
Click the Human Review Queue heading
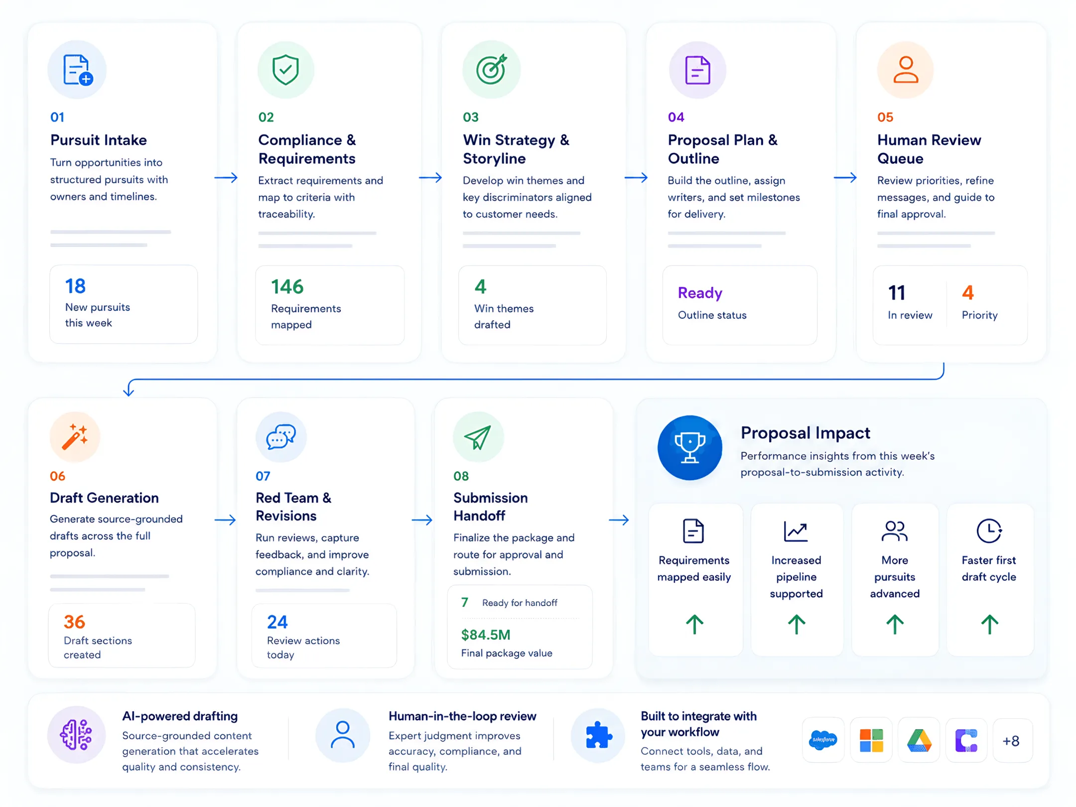pyautogui.click(x=929, y=149)
